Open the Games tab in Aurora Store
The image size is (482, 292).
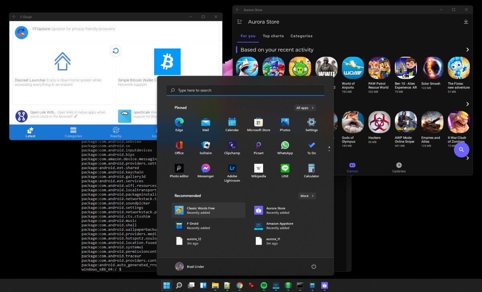[352, 168]
